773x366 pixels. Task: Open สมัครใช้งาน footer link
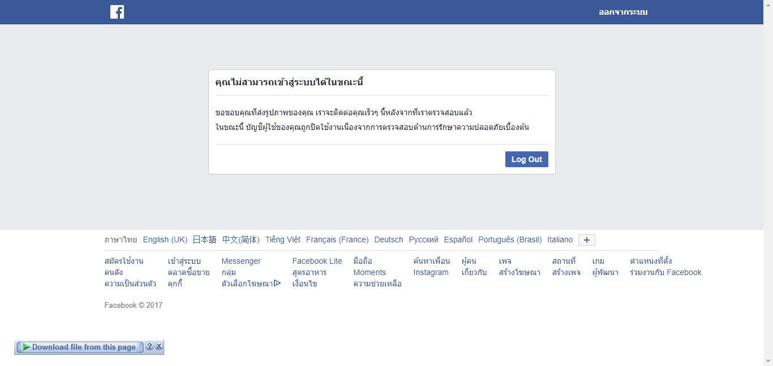pos(124,261)
